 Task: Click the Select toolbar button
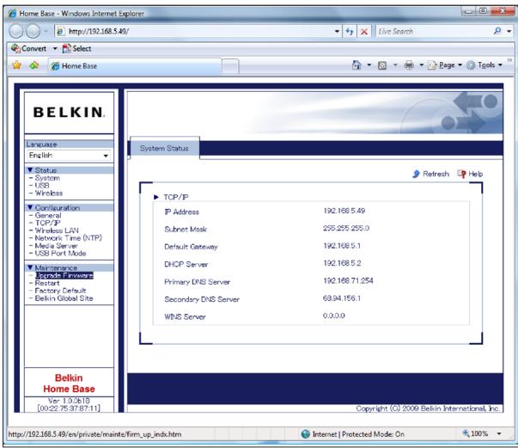point(76,49)
